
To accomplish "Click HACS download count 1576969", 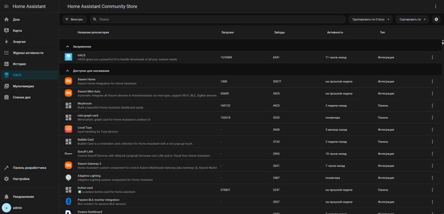I will (226, 57).
